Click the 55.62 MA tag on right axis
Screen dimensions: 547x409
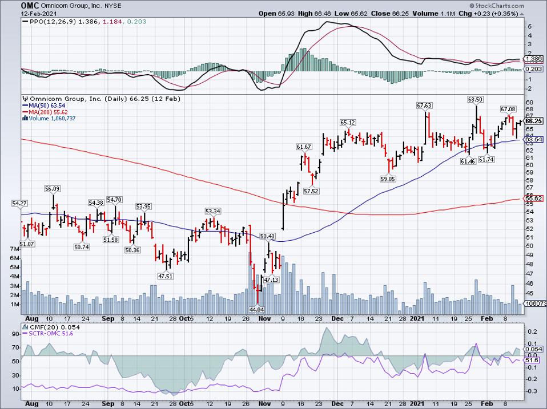[x=534, y=199]
